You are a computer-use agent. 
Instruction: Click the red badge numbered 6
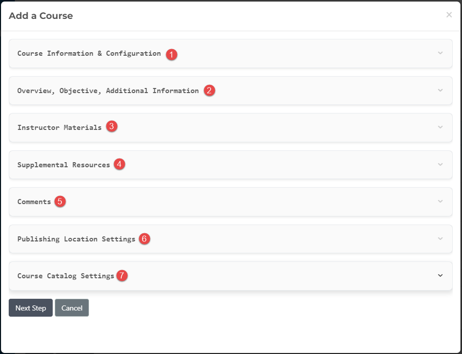pos(144,238)
